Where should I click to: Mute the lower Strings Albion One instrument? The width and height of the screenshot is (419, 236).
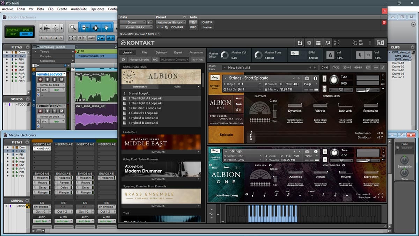pyautogui.click(x=324, y=160)
